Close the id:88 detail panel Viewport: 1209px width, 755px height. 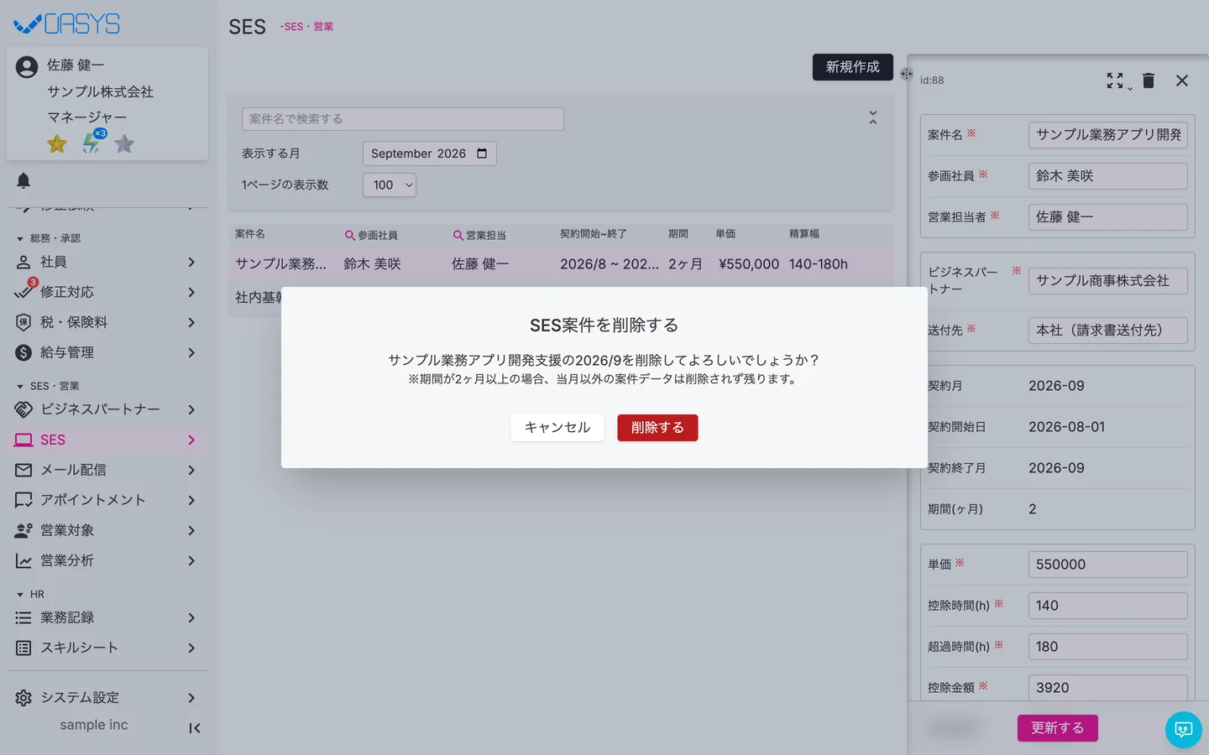(1182, 81)
